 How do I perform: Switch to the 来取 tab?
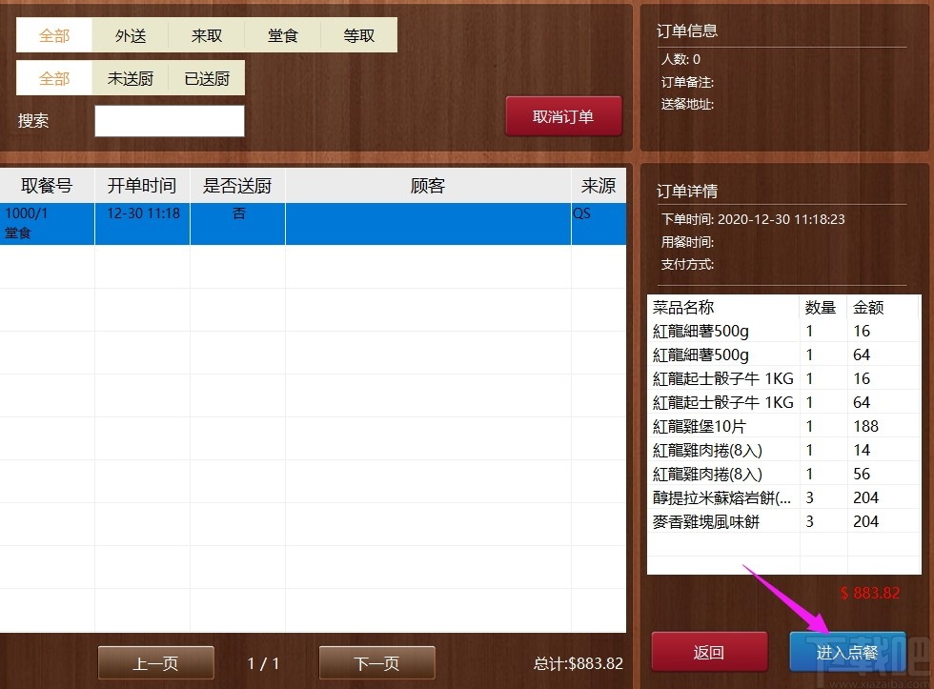207,34
